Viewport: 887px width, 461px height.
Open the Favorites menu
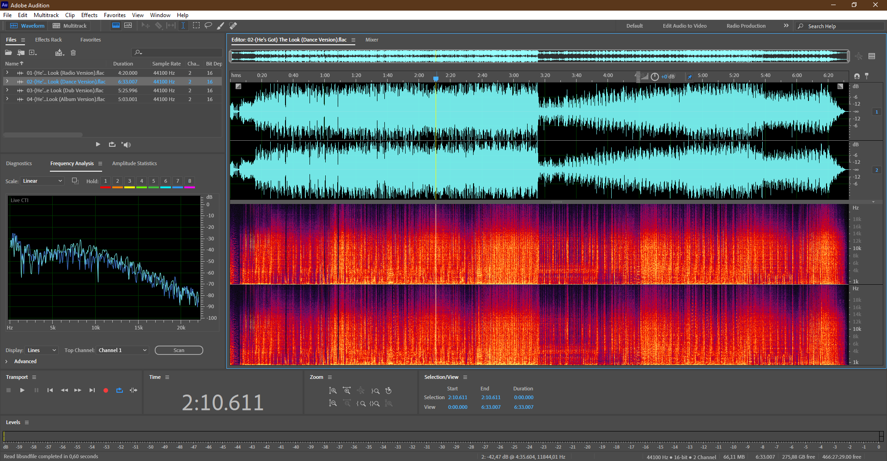[x=115, y=15]
